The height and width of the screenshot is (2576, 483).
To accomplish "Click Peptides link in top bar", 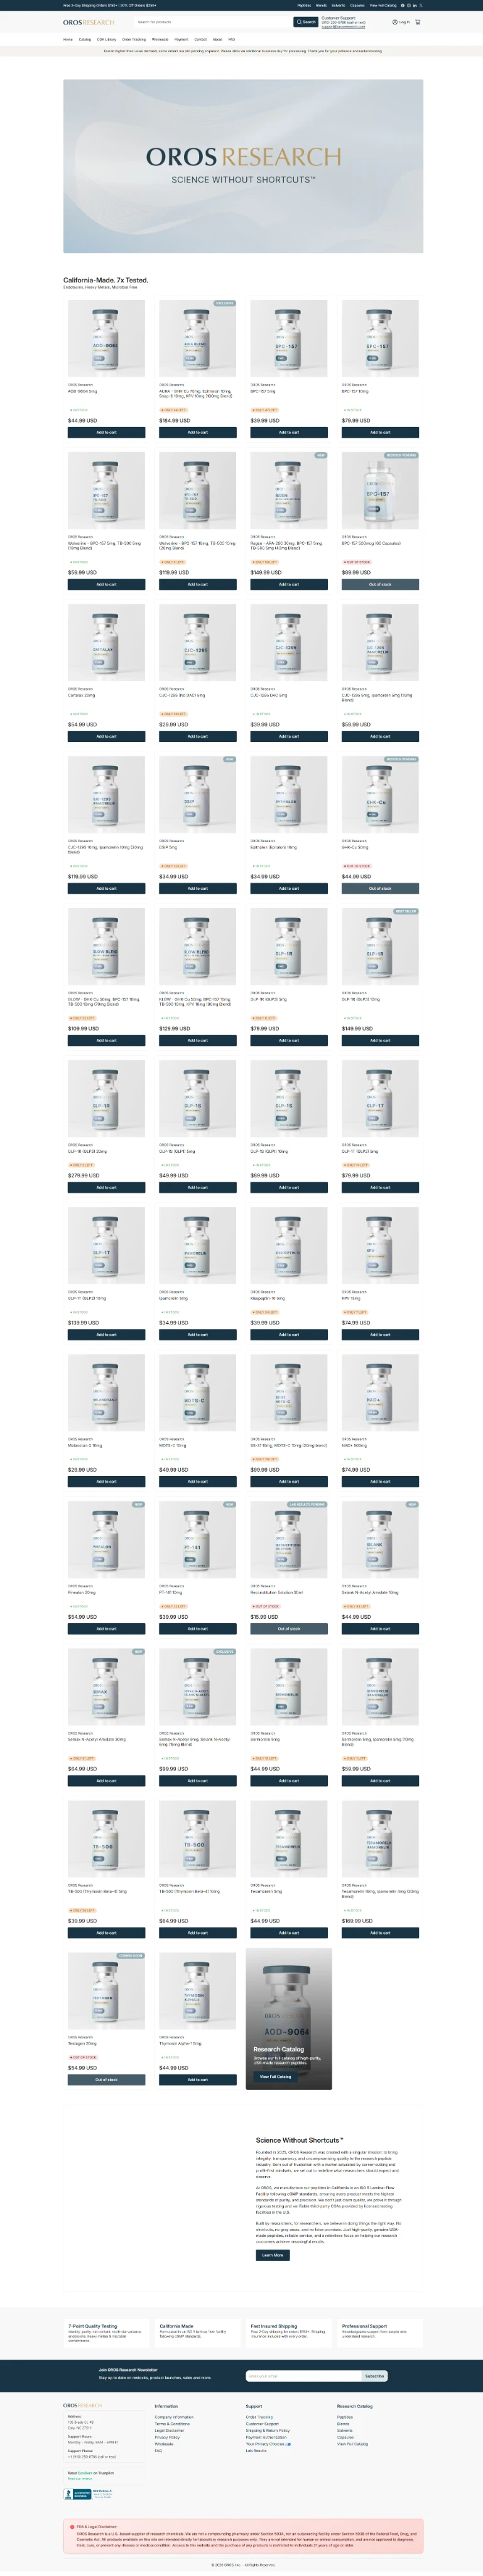I will pos(305,5).
